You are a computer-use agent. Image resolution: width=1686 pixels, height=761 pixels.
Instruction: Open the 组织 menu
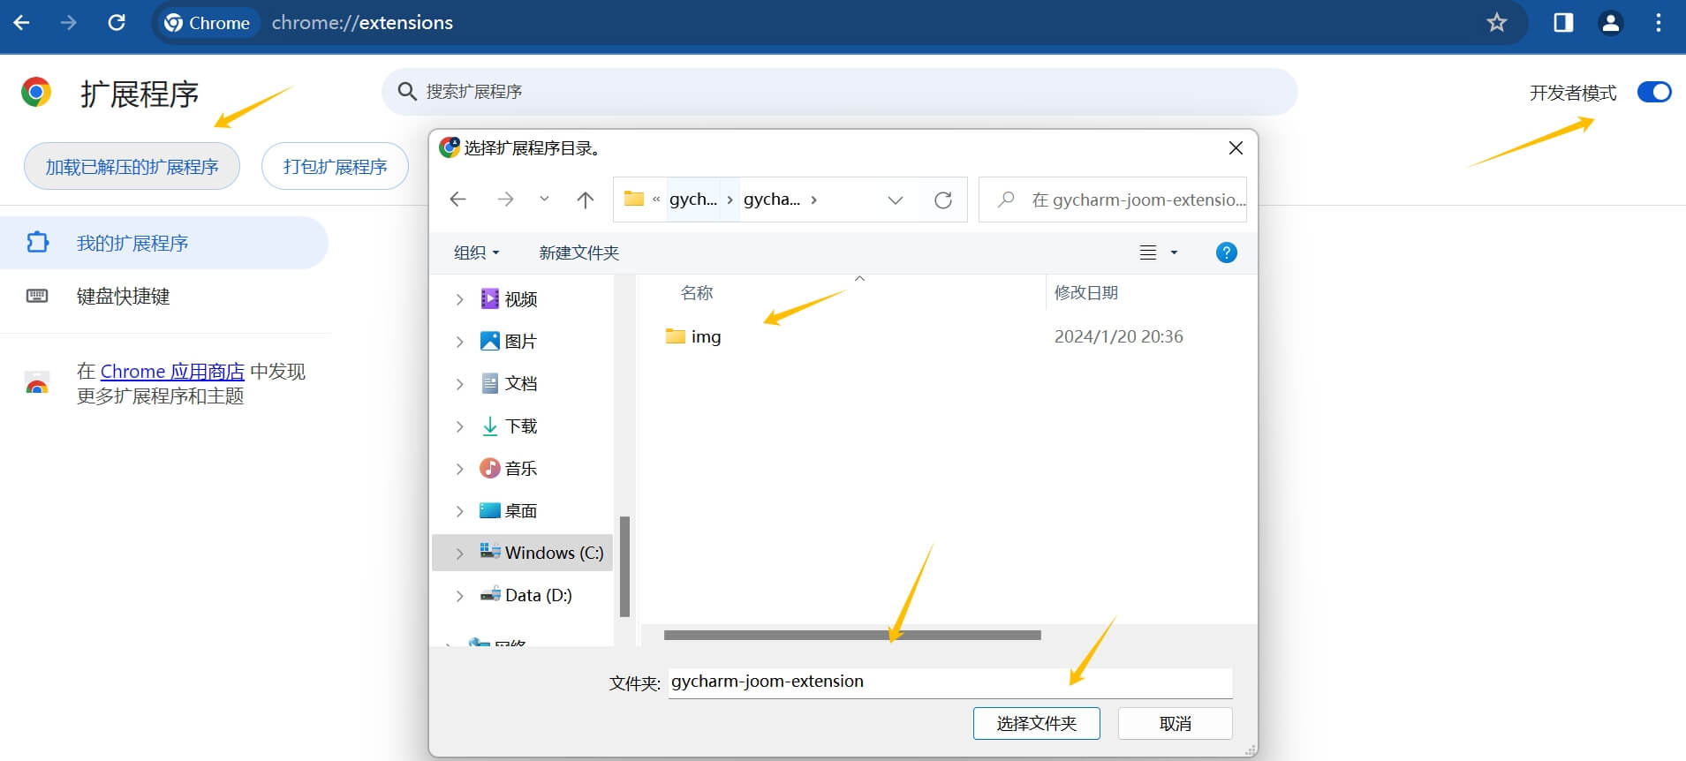tap(477, 252)
